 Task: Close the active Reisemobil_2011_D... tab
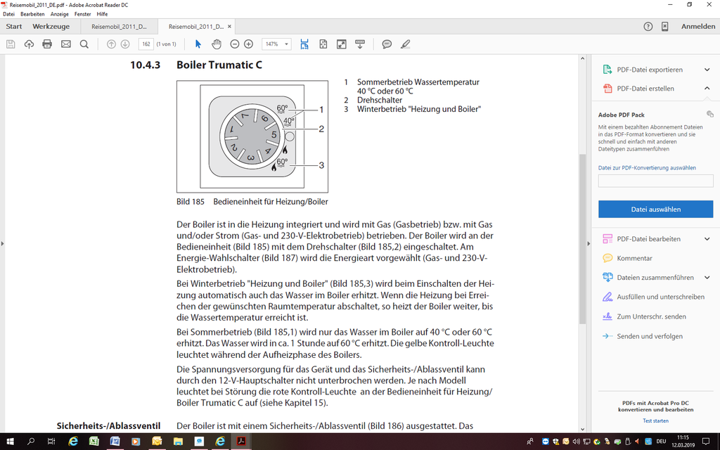(230, 27)
